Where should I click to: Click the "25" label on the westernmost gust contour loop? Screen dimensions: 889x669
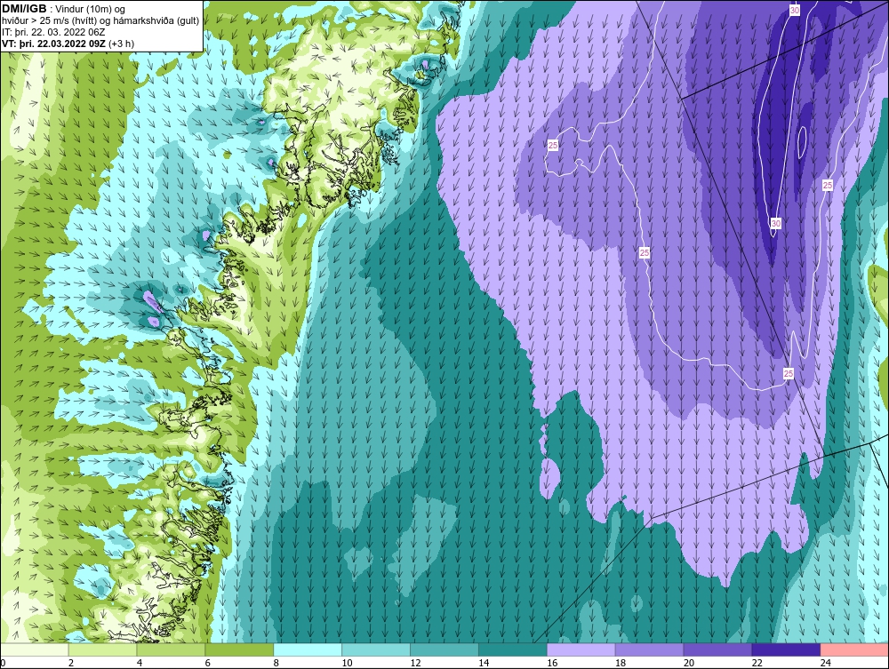pyautogui.click(x=553, y=146)
